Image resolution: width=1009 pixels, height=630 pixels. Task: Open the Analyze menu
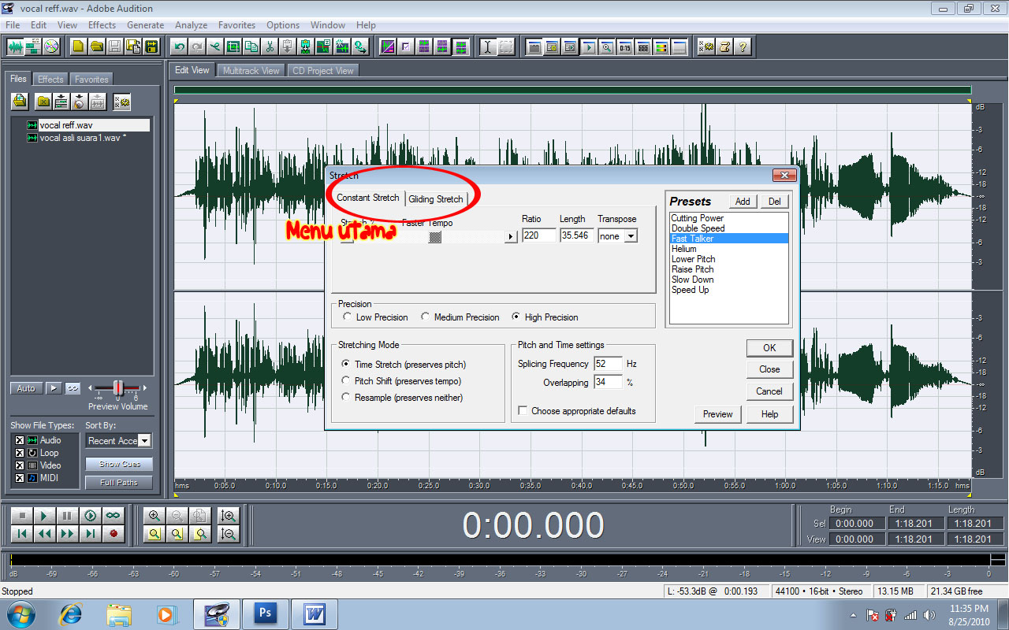tap(192, 25)
